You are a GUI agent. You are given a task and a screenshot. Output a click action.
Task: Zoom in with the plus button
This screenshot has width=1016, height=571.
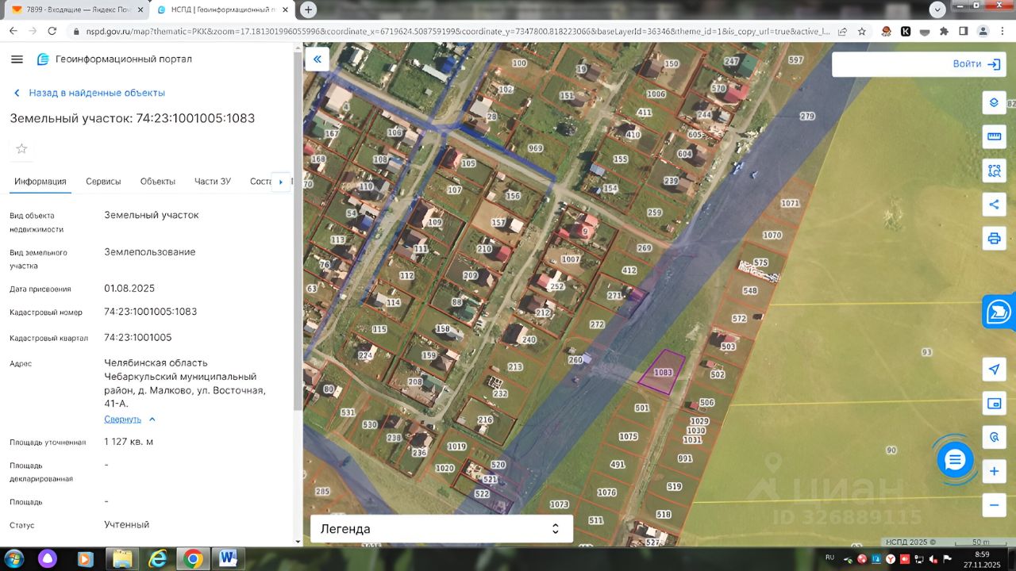[994, 471]
